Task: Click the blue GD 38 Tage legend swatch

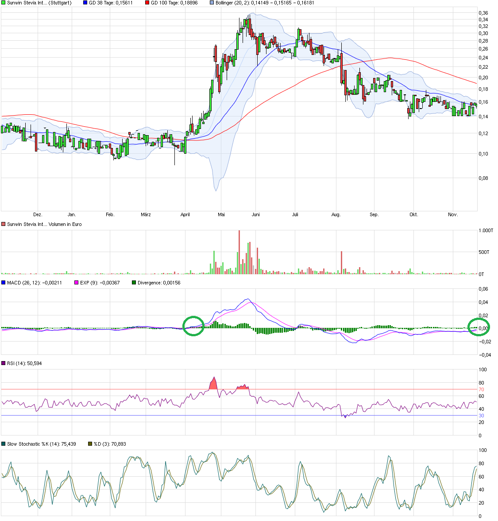Action: point(85,3)
